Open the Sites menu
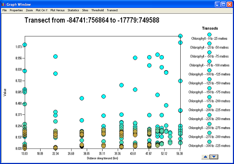 coord(86,10)
